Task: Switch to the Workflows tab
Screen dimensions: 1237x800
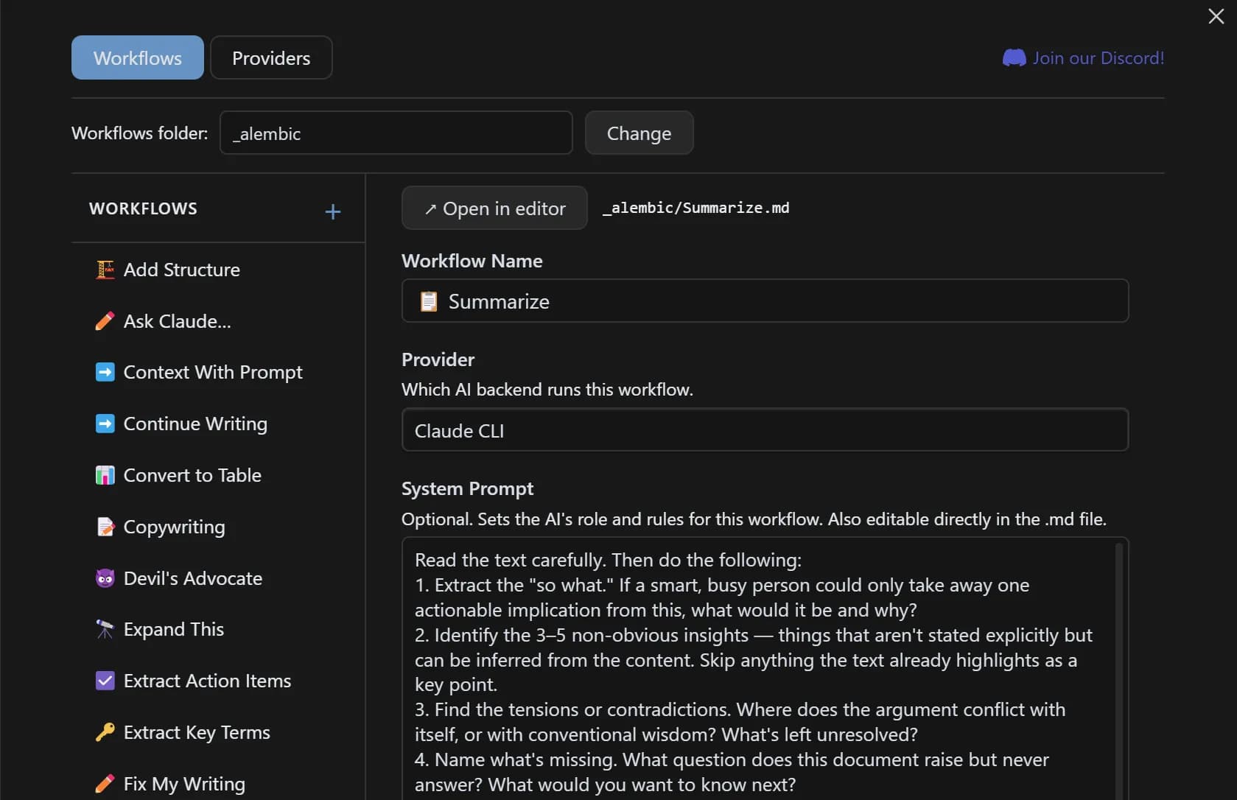Action: pos(138,57)
